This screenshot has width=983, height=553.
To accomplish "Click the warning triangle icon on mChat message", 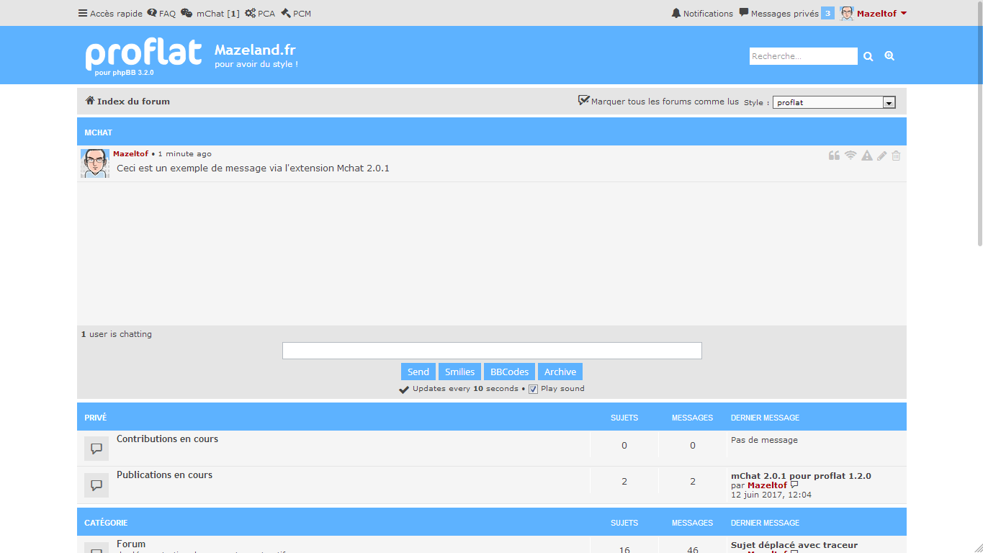I will tap(867, 156).
